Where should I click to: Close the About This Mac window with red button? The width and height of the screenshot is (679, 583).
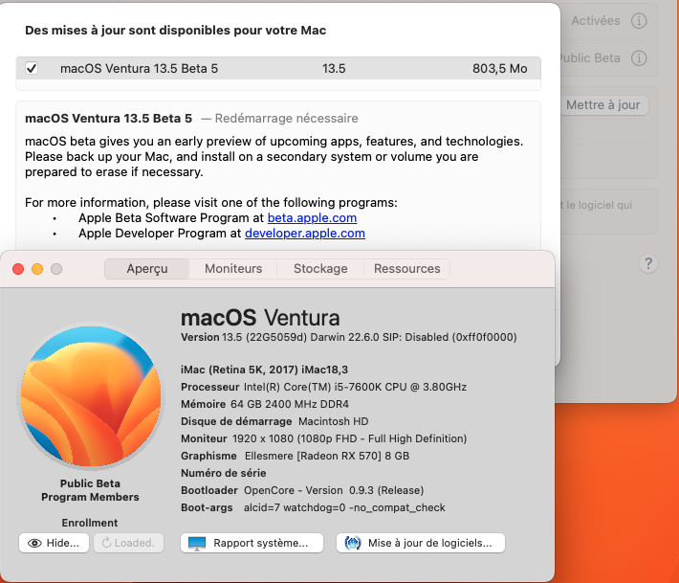(x=18, y=269)
